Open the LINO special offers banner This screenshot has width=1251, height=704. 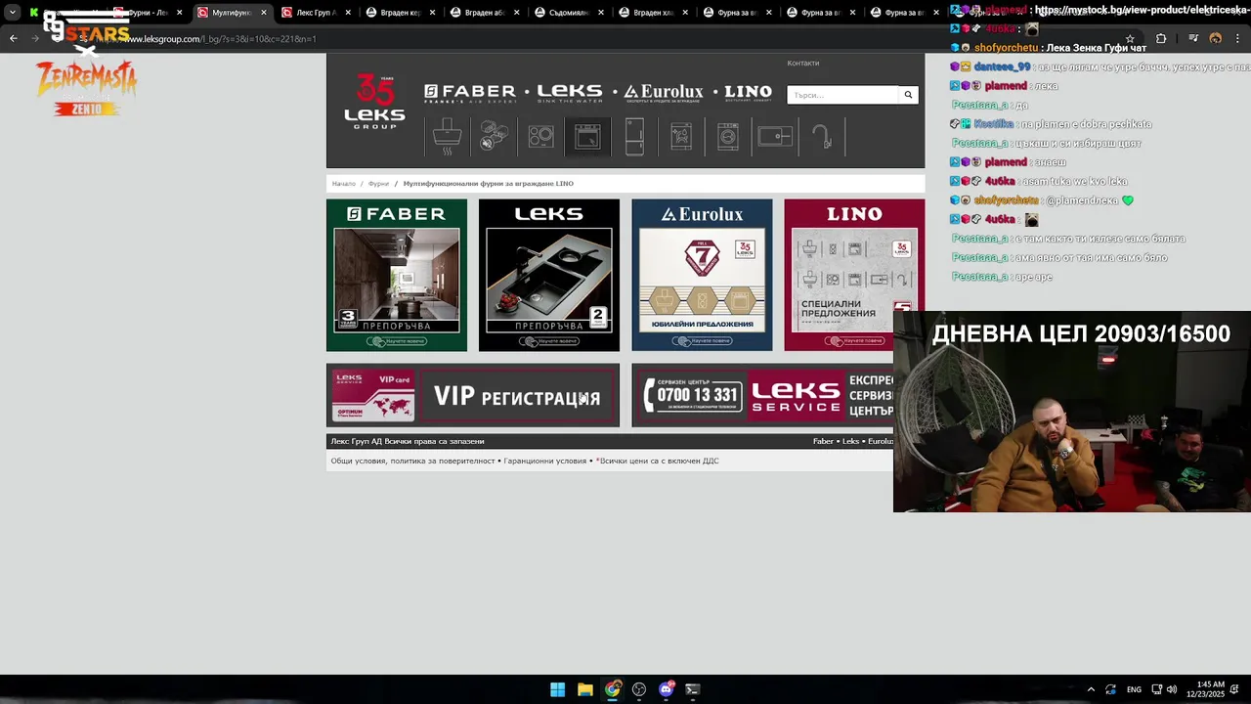(854, 275)
